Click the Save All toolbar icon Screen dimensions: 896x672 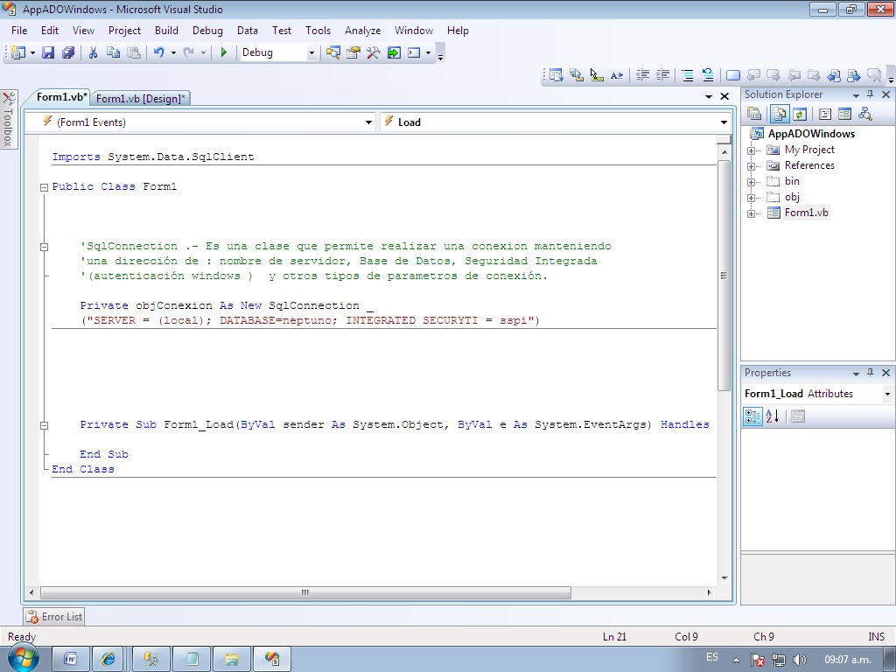[69, 52]
